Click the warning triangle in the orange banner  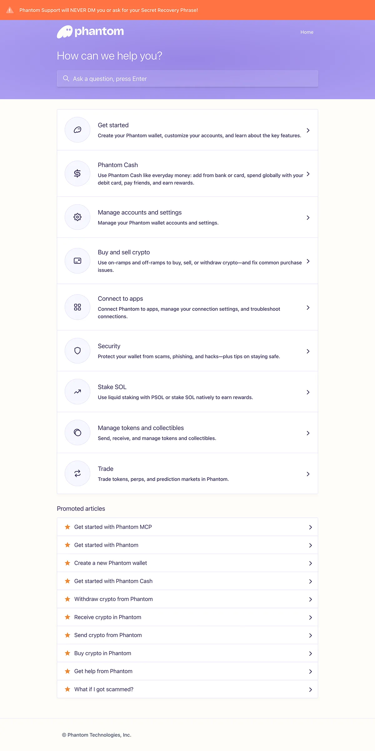[10, 10]
